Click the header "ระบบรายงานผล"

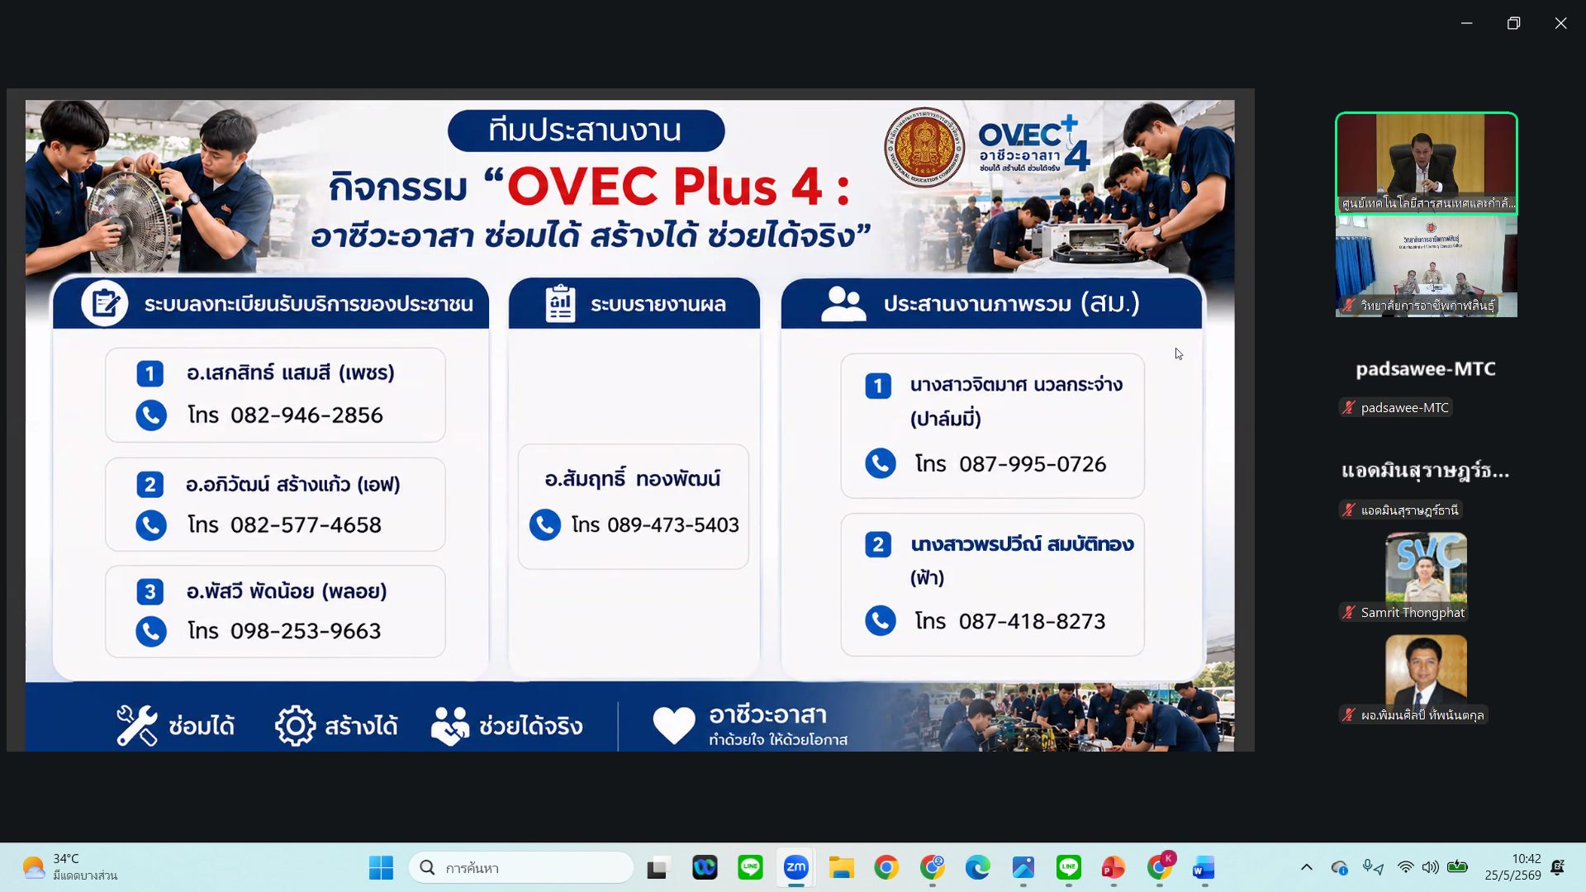(x=658, y=304)
